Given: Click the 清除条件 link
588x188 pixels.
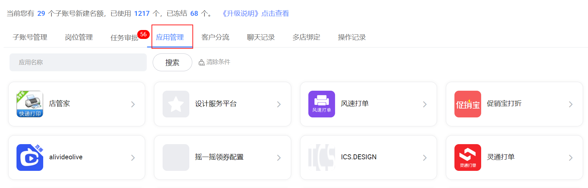Looking at the screenshot, I should pyautogui.click(x=218, y=62).
